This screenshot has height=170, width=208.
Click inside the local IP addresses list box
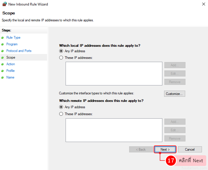point(114,74)
